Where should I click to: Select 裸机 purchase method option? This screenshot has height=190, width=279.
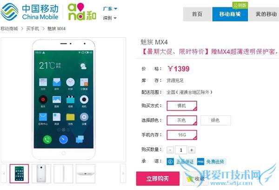coord(182,106)
